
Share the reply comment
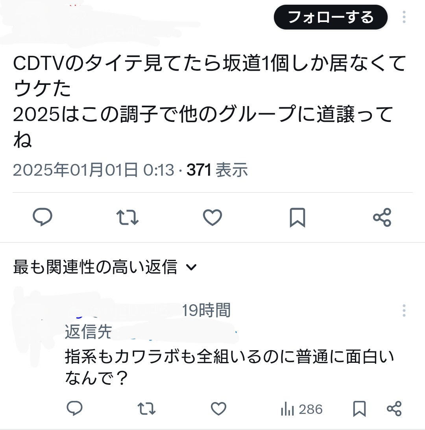(394, 409)
